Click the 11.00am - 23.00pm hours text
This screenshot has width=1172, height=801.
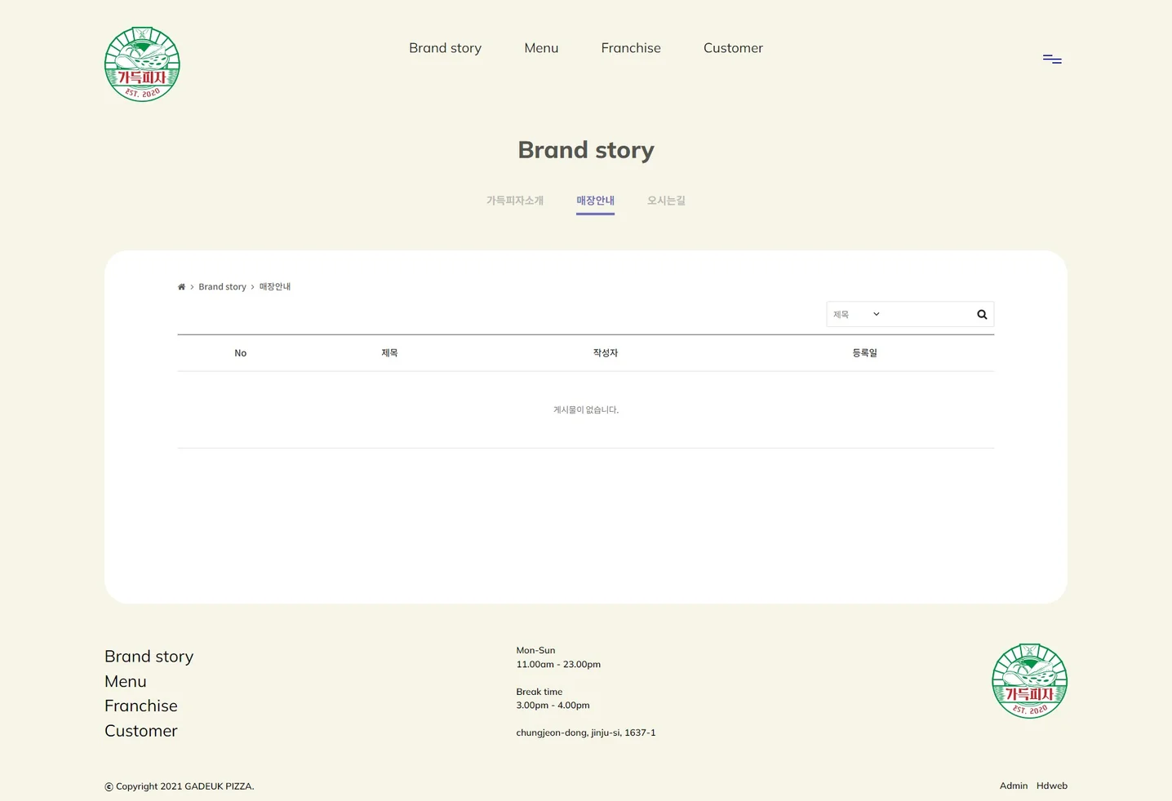click(558, 665)
